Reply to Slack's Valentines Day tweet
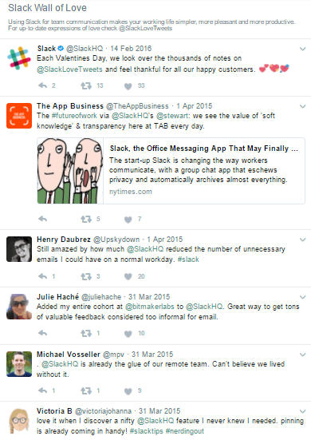This screenshot has width=311, height=440. pyautogui.click(x=42, y=85)
